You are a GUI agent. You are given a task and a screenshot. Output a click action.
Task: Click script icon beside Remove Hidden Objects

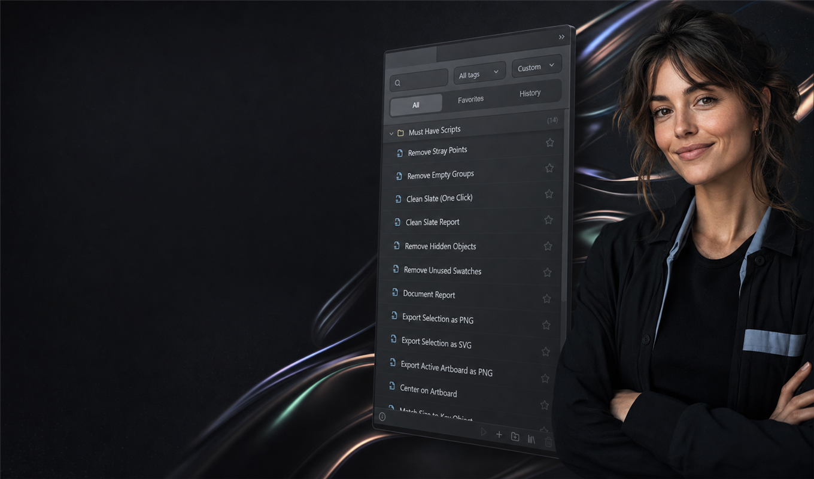point(396,245)
